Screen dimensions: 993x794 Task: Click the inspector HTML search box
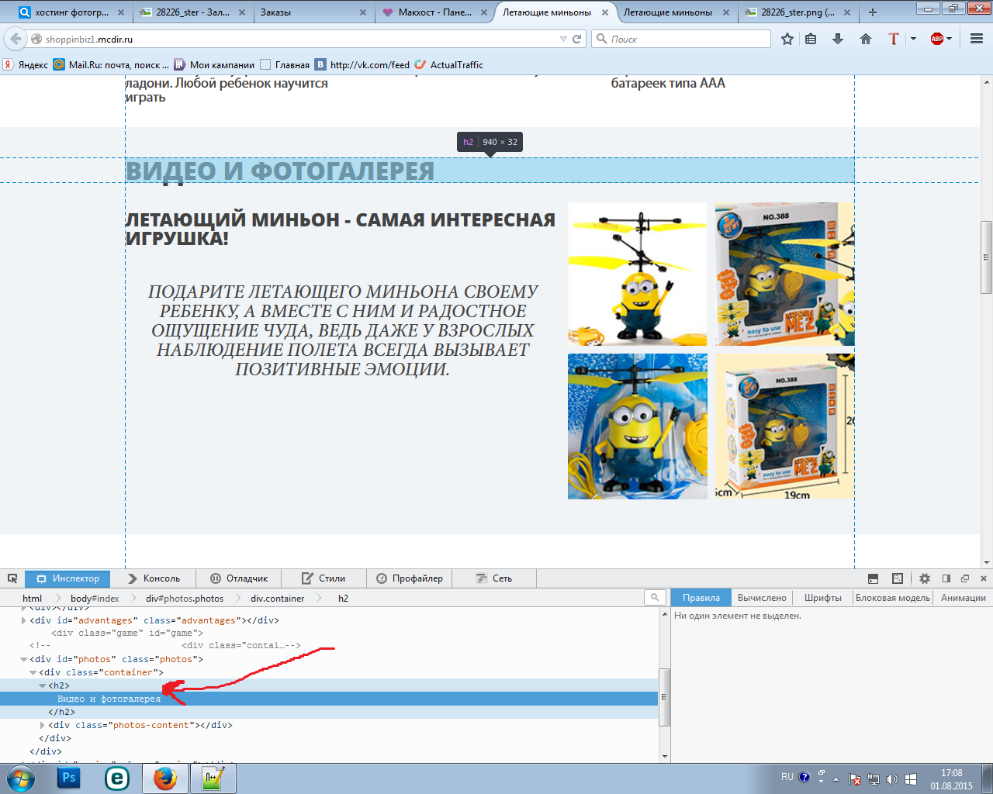(655, 597)
